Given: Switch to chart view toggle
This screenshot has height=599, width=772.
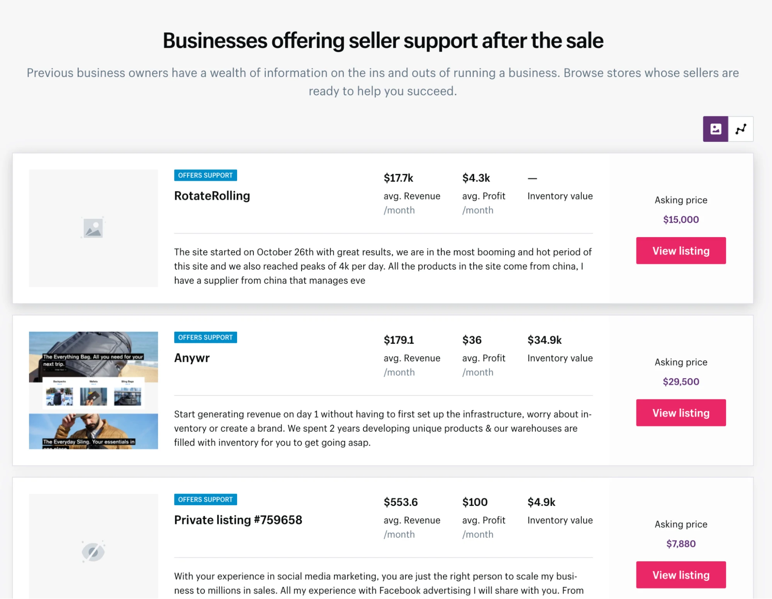Looking at the screenshot, I should coord(740,129).
